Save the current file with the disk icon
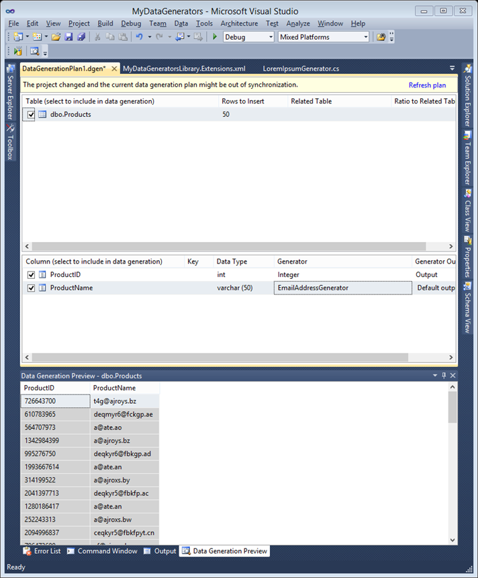The image size is (478, 578). 69,37
